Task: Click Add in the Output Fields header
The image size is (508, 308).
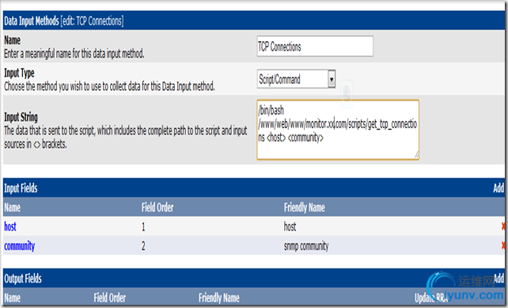Action: [499, 278]
